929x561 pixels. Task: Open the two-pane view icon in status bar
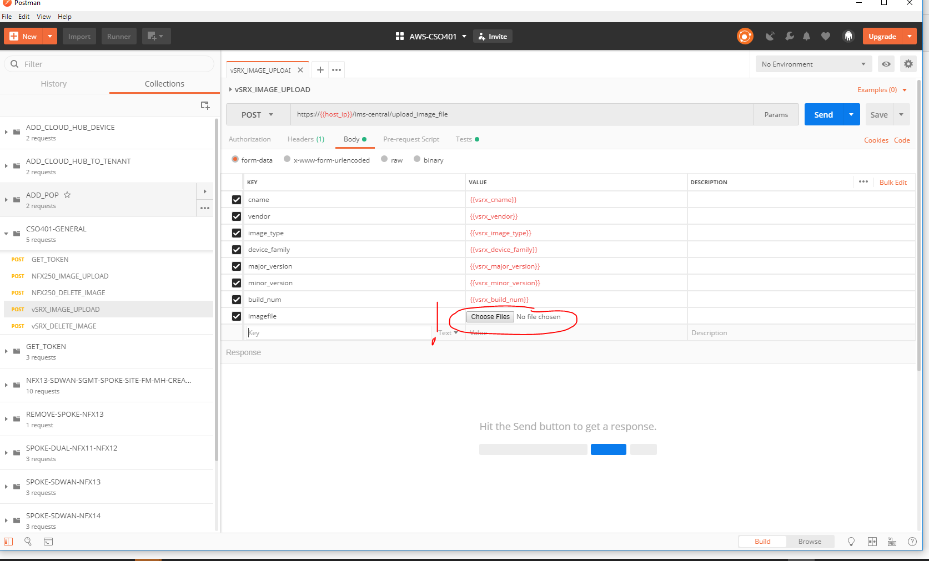tap(872, 542)
